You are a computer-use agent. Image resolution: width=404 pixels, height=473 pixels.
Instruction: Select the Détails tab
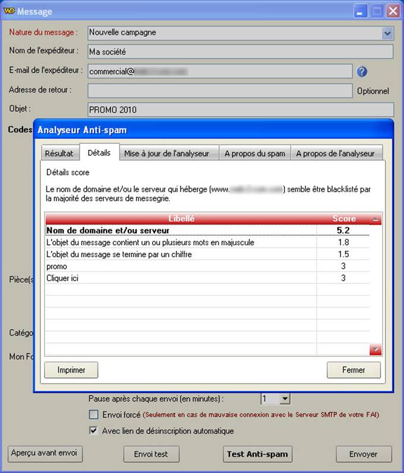99,152
